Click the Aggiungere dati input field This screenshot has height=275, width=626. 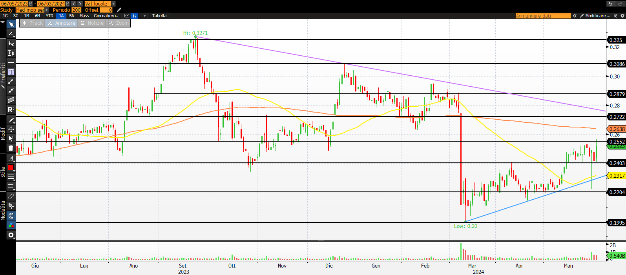(543, 16)
